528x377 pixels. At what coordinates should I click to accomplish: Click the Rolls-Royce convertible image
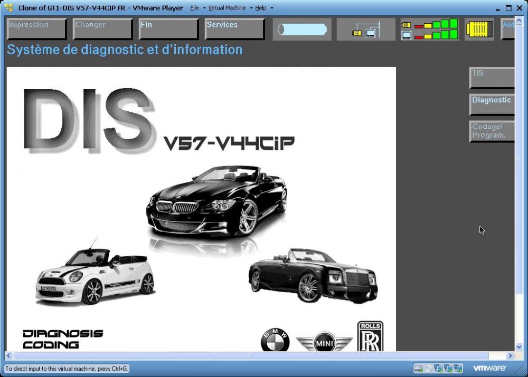pos(313,276)
